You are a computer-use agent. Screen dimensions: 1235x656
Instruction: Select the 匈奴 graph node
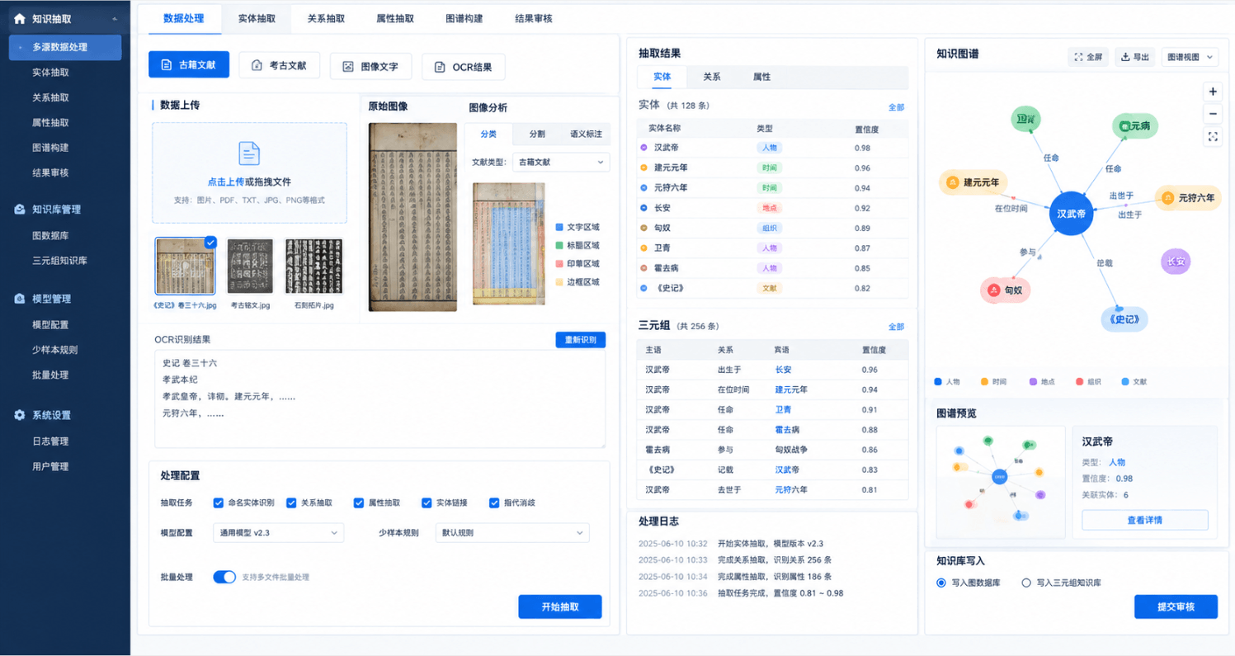click(1007, 290)
